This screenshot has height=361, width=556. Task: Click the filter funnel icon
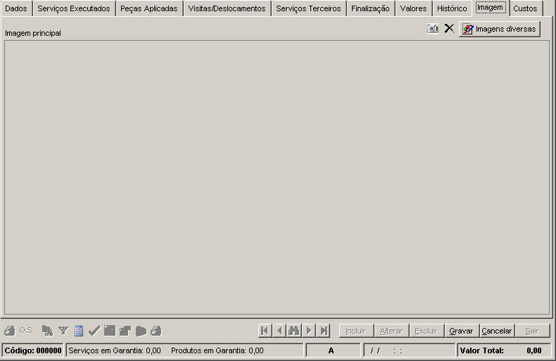coord(63,331)
